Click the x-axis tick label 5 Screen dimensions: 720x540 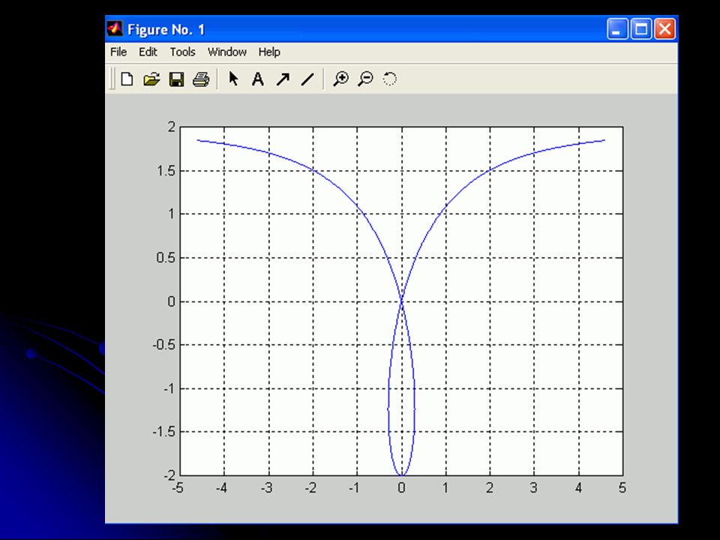622,487
